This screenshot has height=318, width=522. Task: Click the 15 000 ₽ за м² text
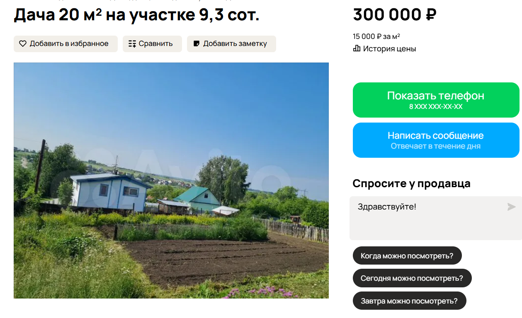(376, 36)
